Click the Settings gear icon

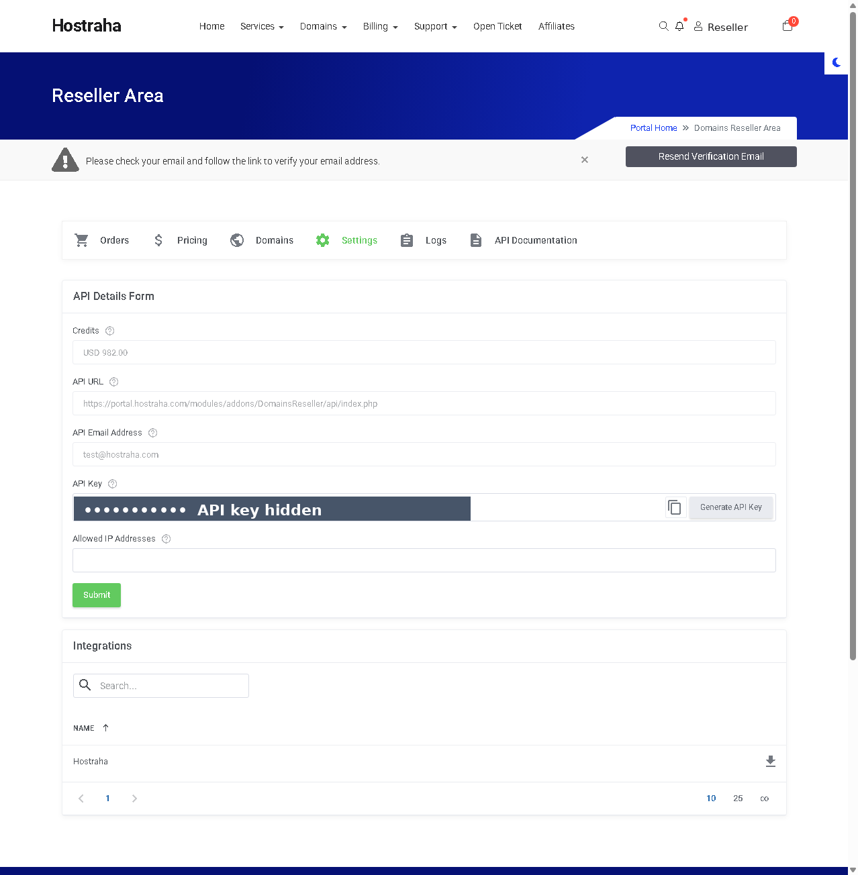tap(323, 240)
